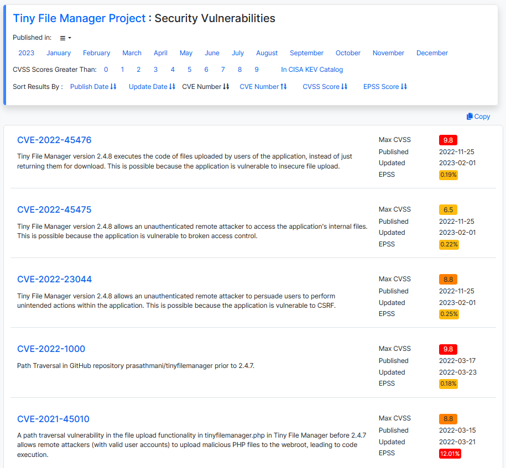
Task: Filter by month February
Action: point(96,53)
